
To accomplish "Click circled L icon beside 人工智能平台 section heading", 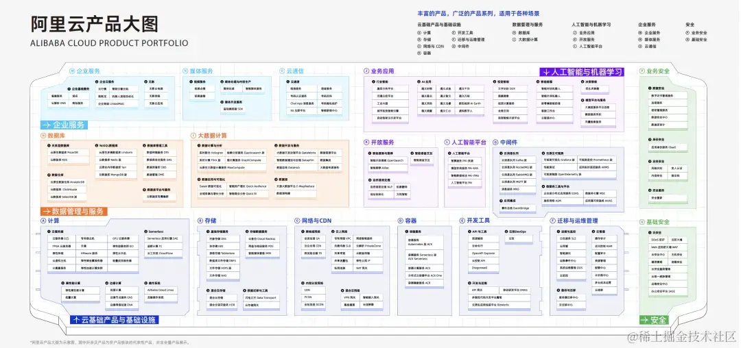I will [447, 142].
